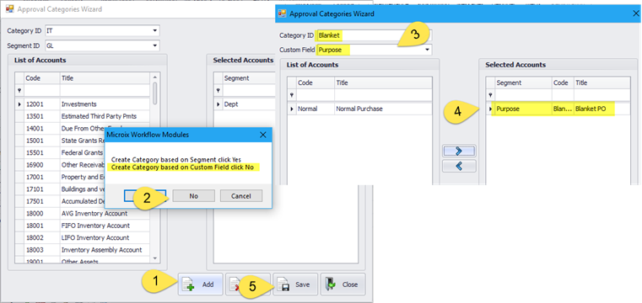
Task: Click Code column header in right List of Accounts
Action: 316,82
